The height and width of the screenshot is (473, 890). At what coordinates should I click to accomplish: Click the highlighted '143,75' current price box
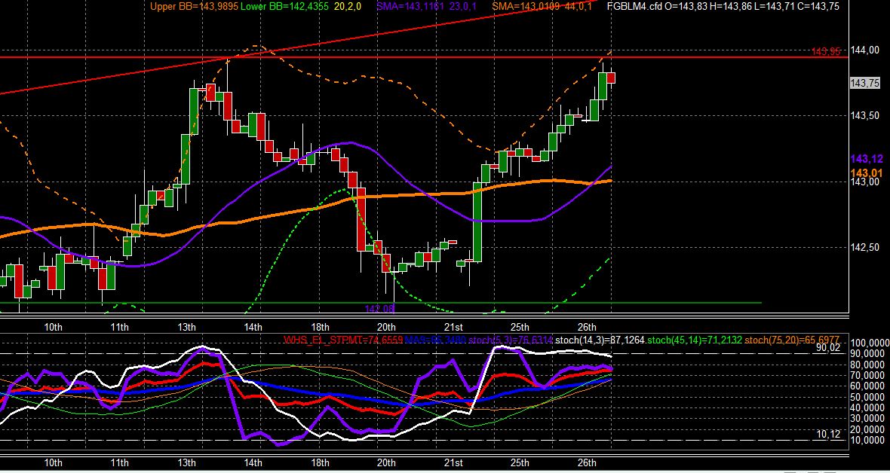pyautogui.click(x=865, y=84)
